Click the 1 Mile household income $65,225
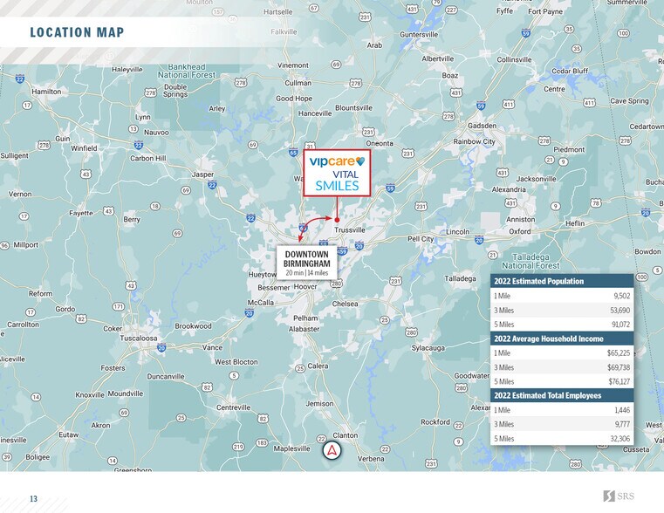 (x=618, y=352)
